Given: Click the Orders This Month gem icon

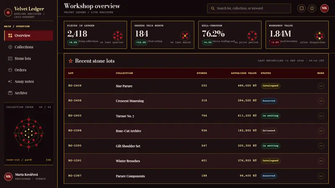Looking at the screenshot, I should click(185, 36).
